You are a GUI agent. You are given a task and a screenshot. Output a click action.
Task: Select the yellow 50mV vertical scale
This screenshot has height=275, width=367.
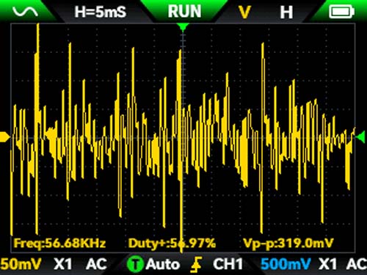pyautogui.click(x=21, y=264)
